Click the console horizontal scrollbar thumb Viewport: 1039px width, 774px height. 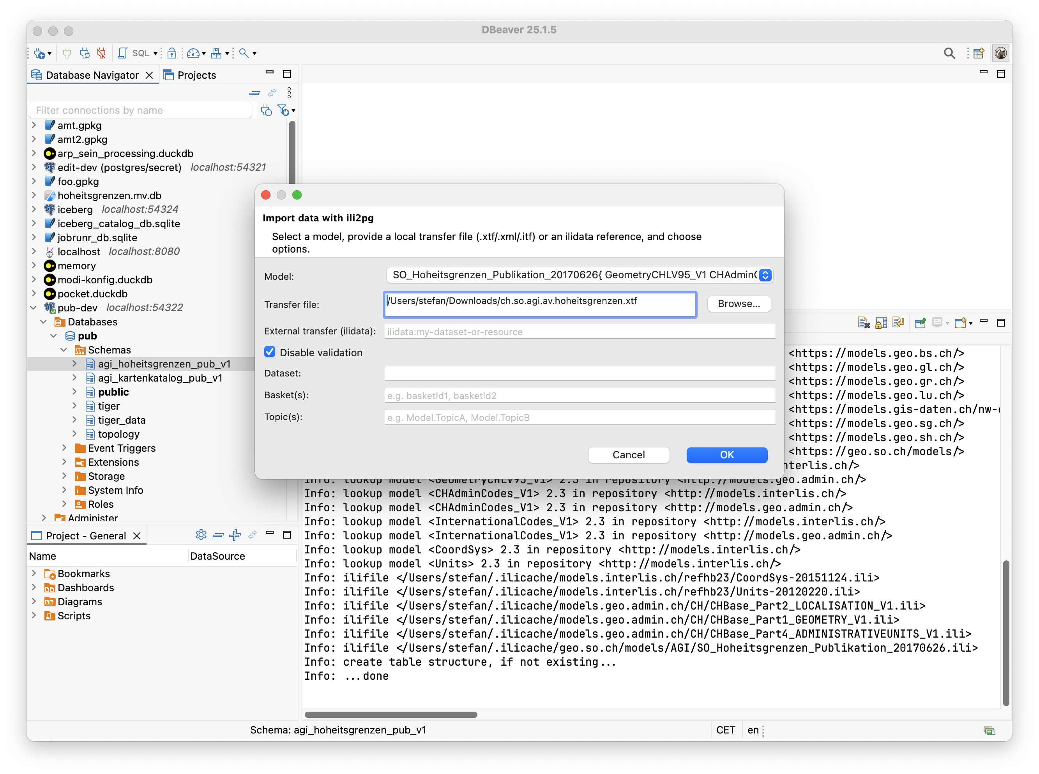[391, 714]
